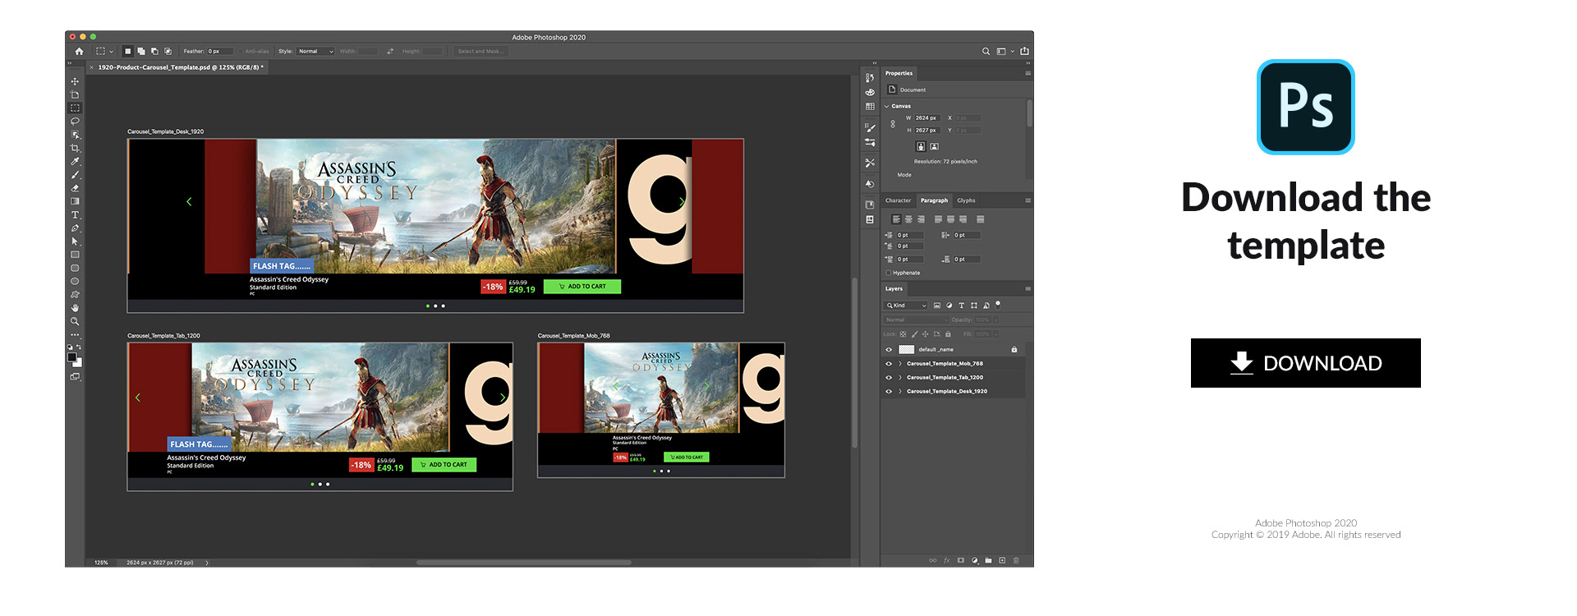
Task: Toggle the canvas width-height link icon
Action: tap(893, 124)
